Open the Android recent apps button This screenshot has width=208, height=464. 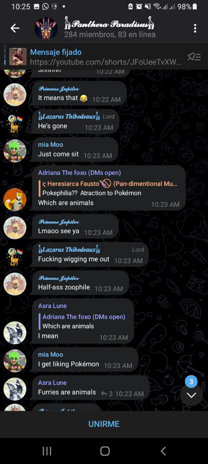[47, 451]
